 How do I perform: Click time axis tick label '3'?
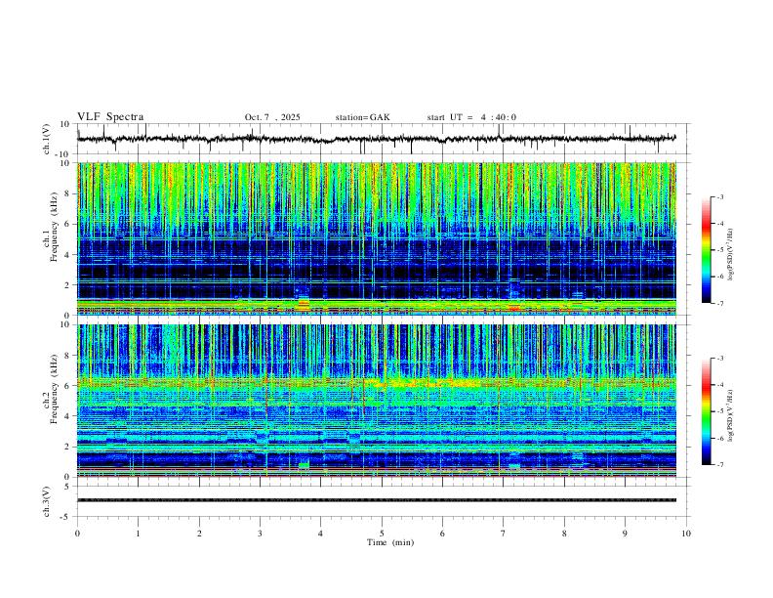click(x=260, y=534)
